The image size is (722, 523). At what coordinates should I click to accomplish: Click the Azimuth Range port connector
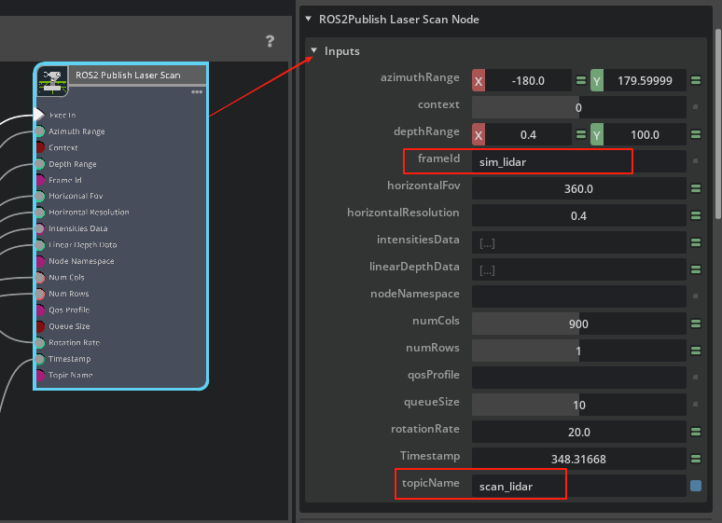(x=40, y=131)
